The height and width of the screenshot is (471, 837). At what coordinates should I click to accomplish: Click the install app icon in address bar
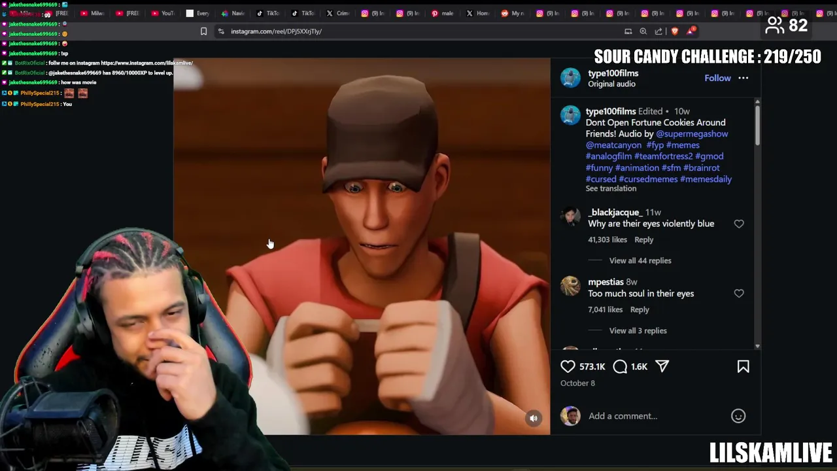pos(628,31)
